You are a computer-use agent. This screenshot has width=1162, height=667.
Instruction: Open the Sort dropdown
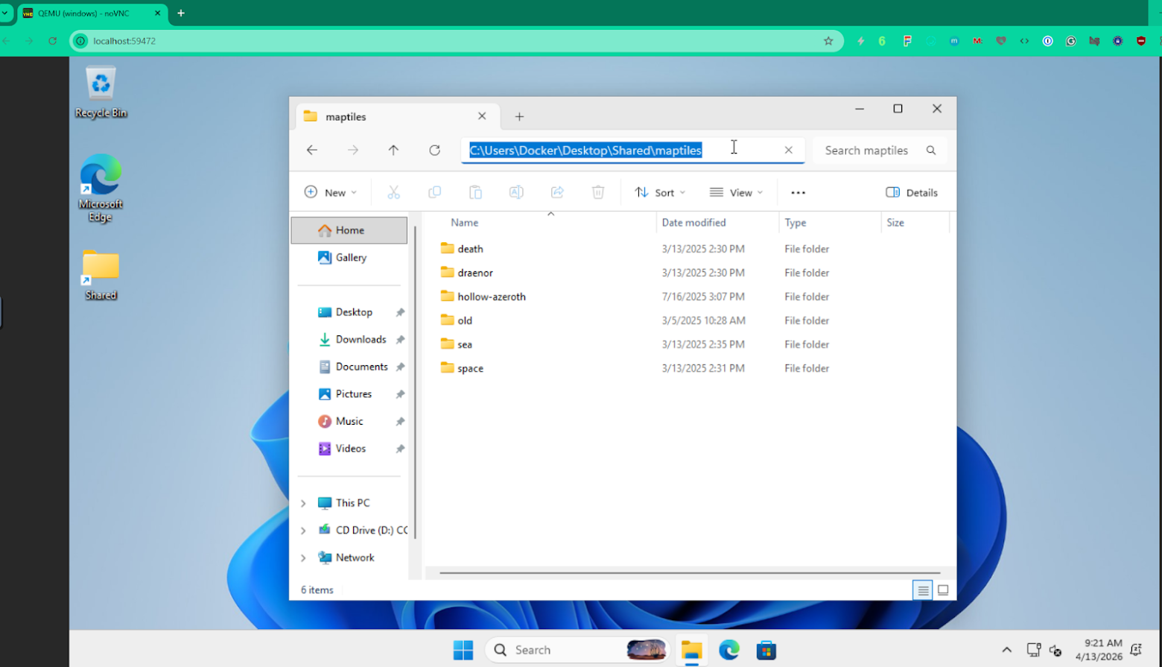pos(659,192)
